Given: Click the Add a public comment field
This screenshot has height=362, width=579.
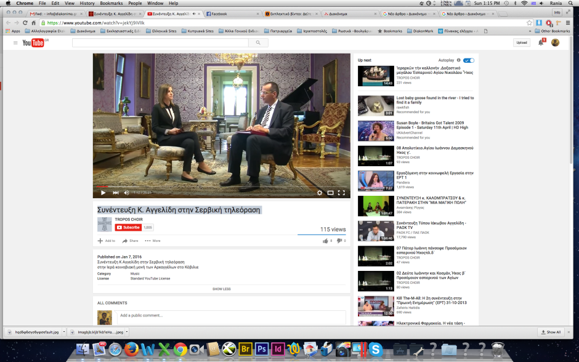Looking at the screenshot, I should (231, 315).
